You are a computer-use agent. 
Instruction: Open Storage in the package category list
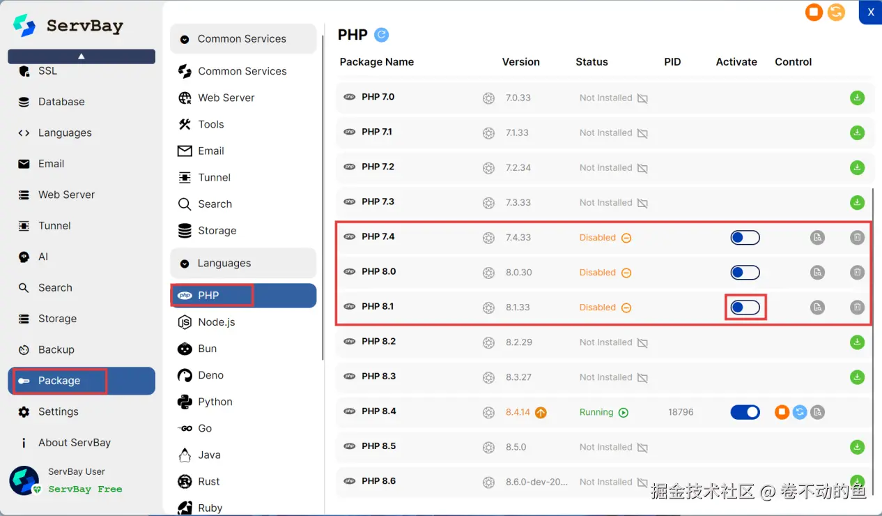243,231
